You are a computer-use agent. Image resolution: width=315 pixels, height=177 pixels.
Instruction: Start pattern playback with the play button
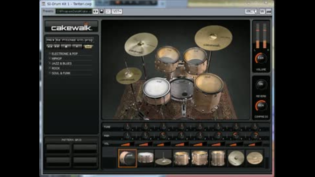(x=77, y=46)
